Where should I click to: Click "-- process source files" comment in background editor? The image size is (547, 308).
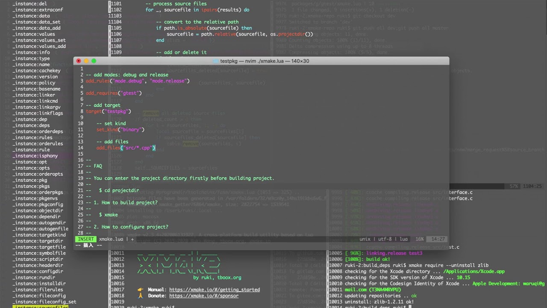[x=176, y=4]
